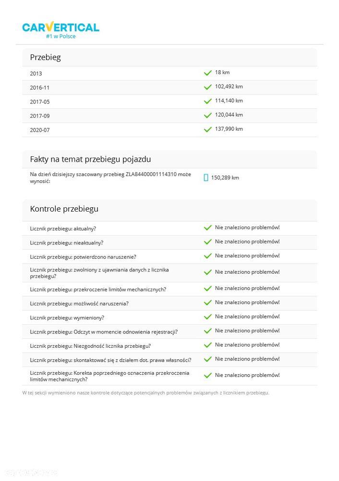Click checkmark for 'Licznik przebiegu: aktualny?'

[207, 228]
